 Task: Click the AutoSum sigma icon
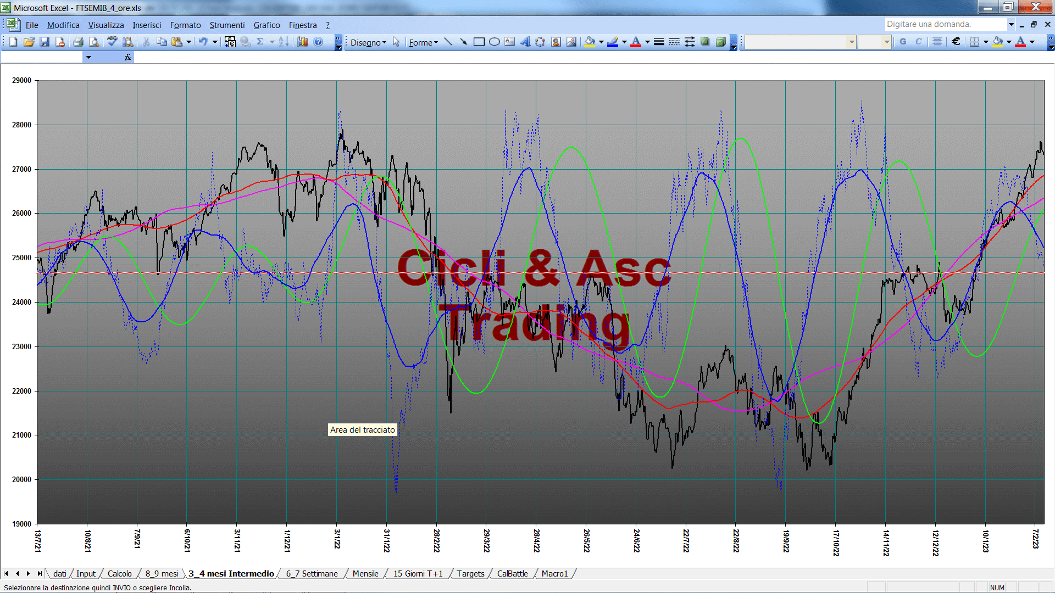point(260,42)
